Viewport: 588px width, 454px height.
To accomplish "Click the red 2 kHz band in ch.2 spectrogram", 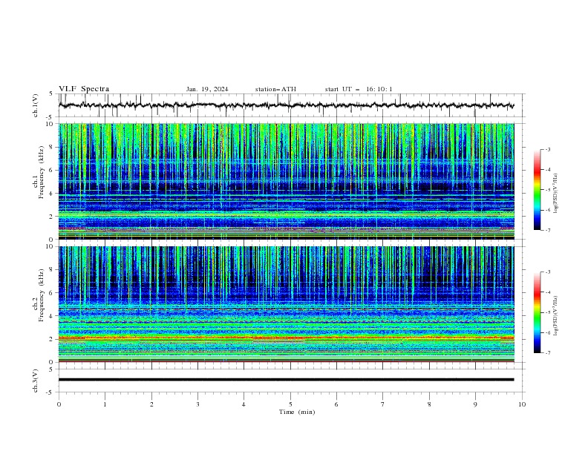I will (286, 338).
